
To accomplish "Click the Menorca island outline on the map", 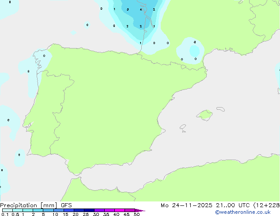I will pyautogui.click(x=220, y=109).
